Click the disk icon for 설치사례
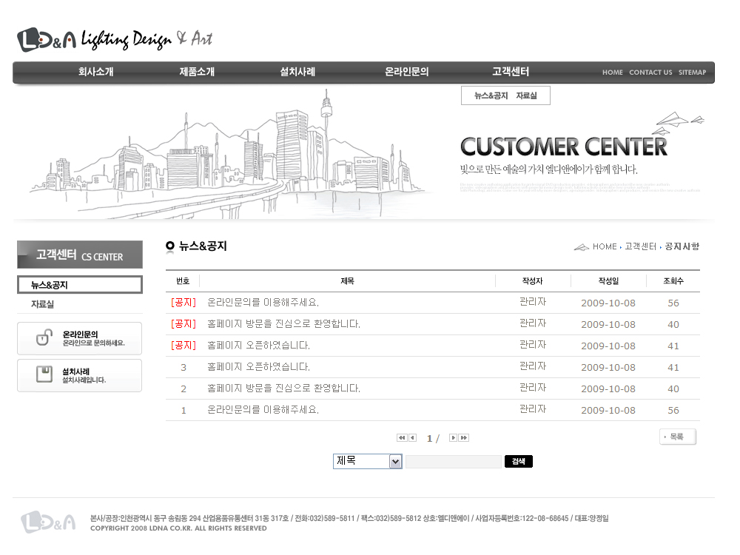The image size is (740, 555). (x=44, y=375)
